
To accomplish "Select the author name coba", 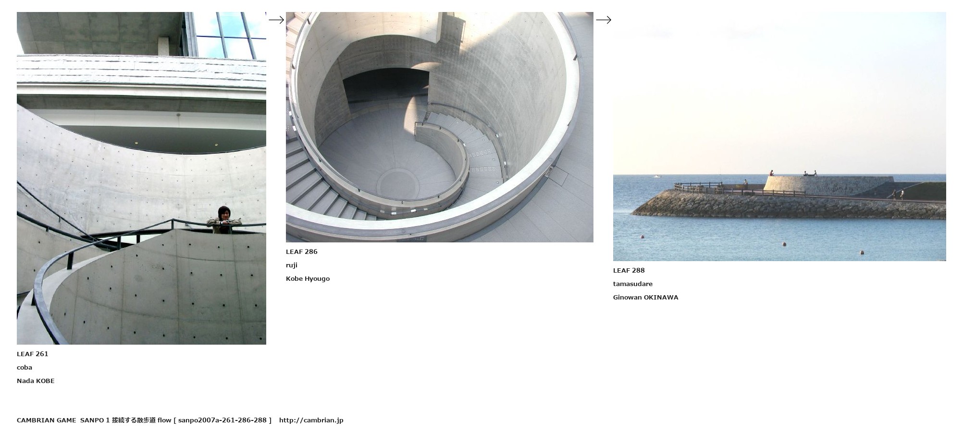I will pos(25,367).
